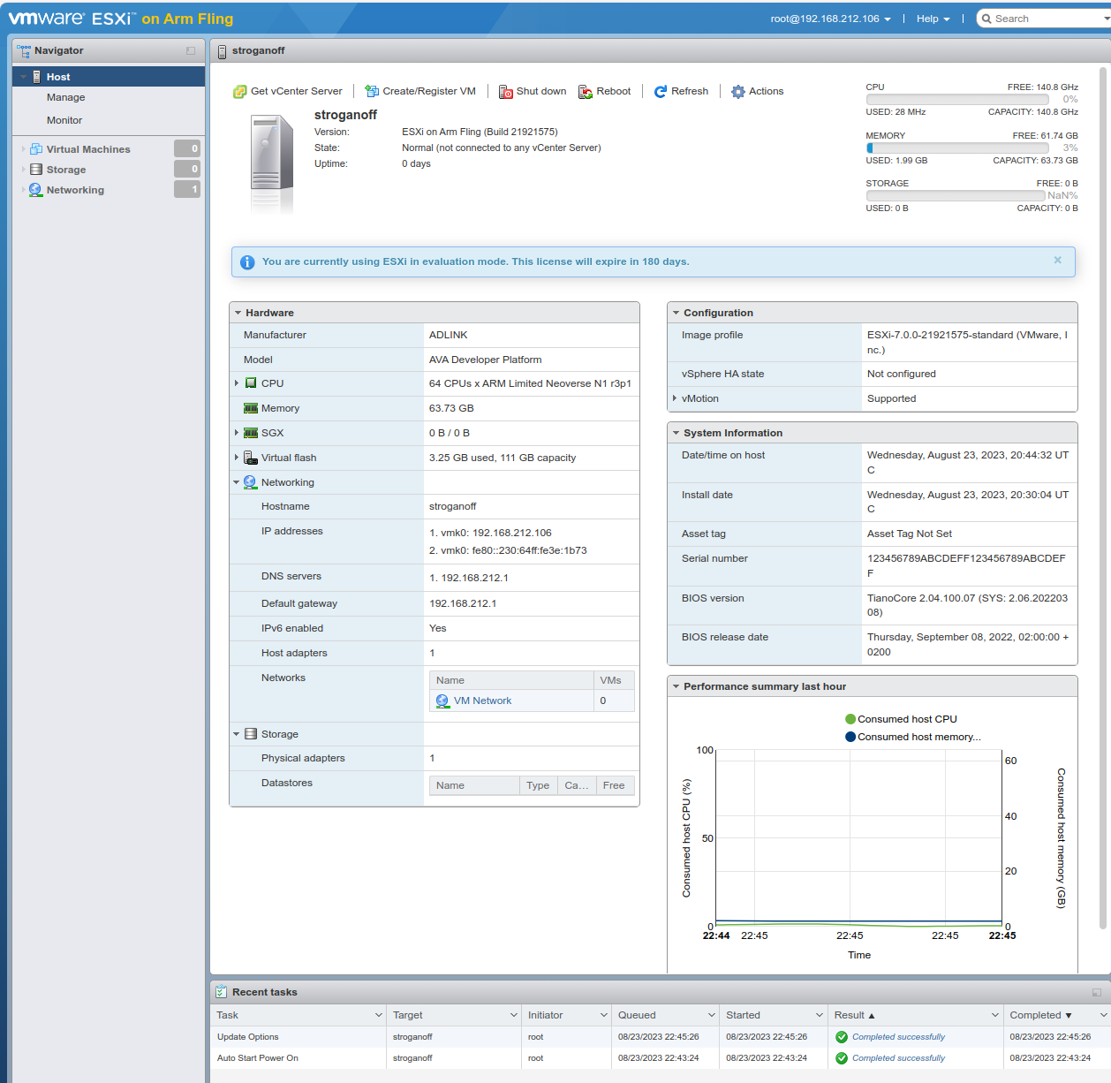Click the Refresh arrow icon

point(661,92)
